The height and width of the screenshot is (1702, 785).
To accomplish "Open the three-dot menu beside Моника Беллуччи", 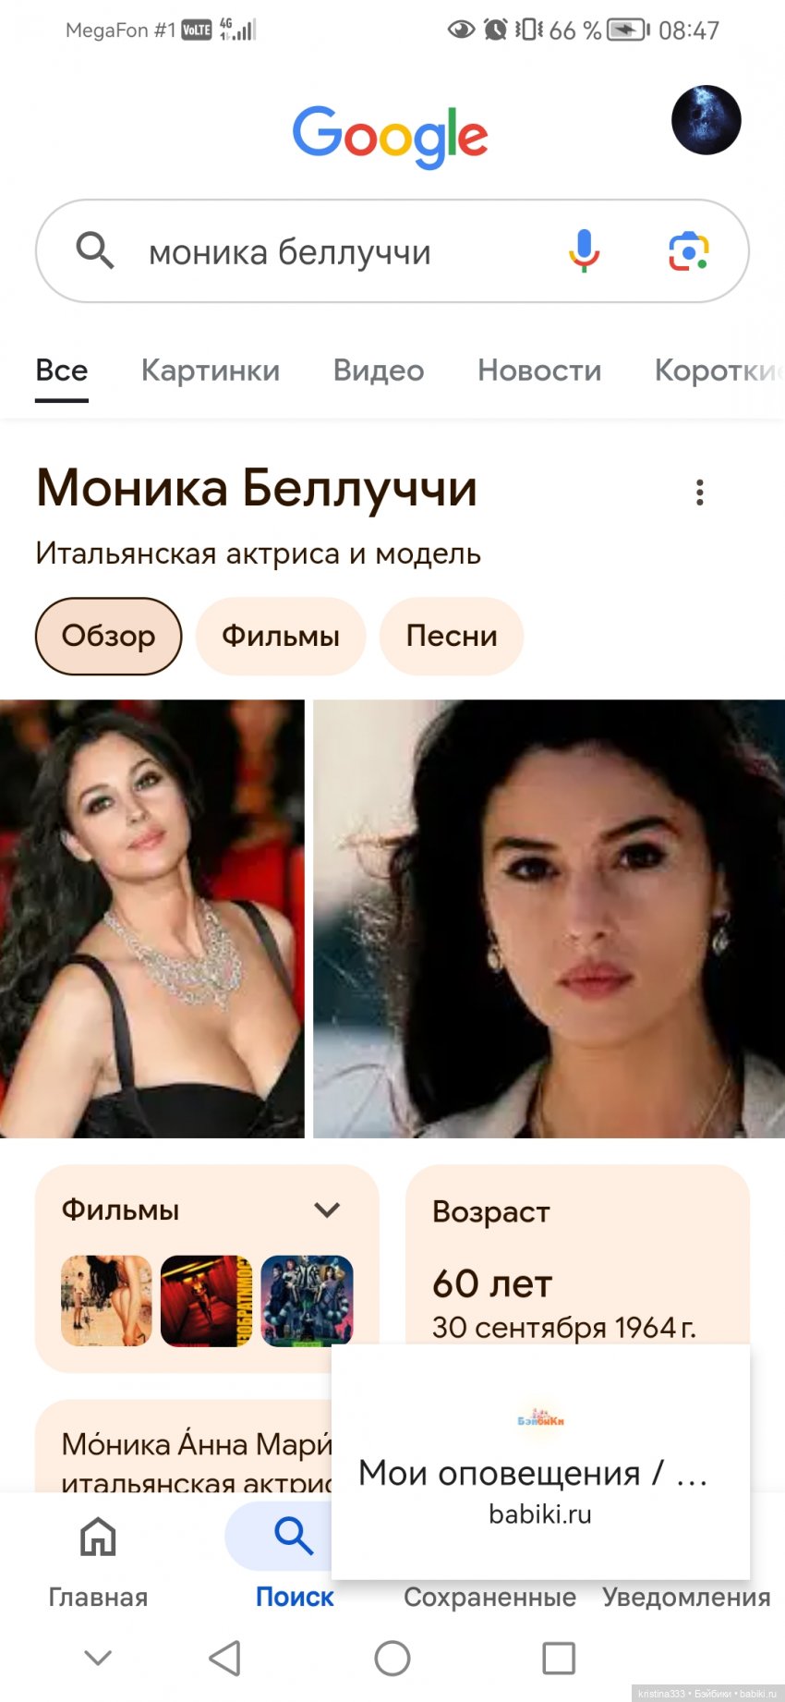I will click(700, 492).
